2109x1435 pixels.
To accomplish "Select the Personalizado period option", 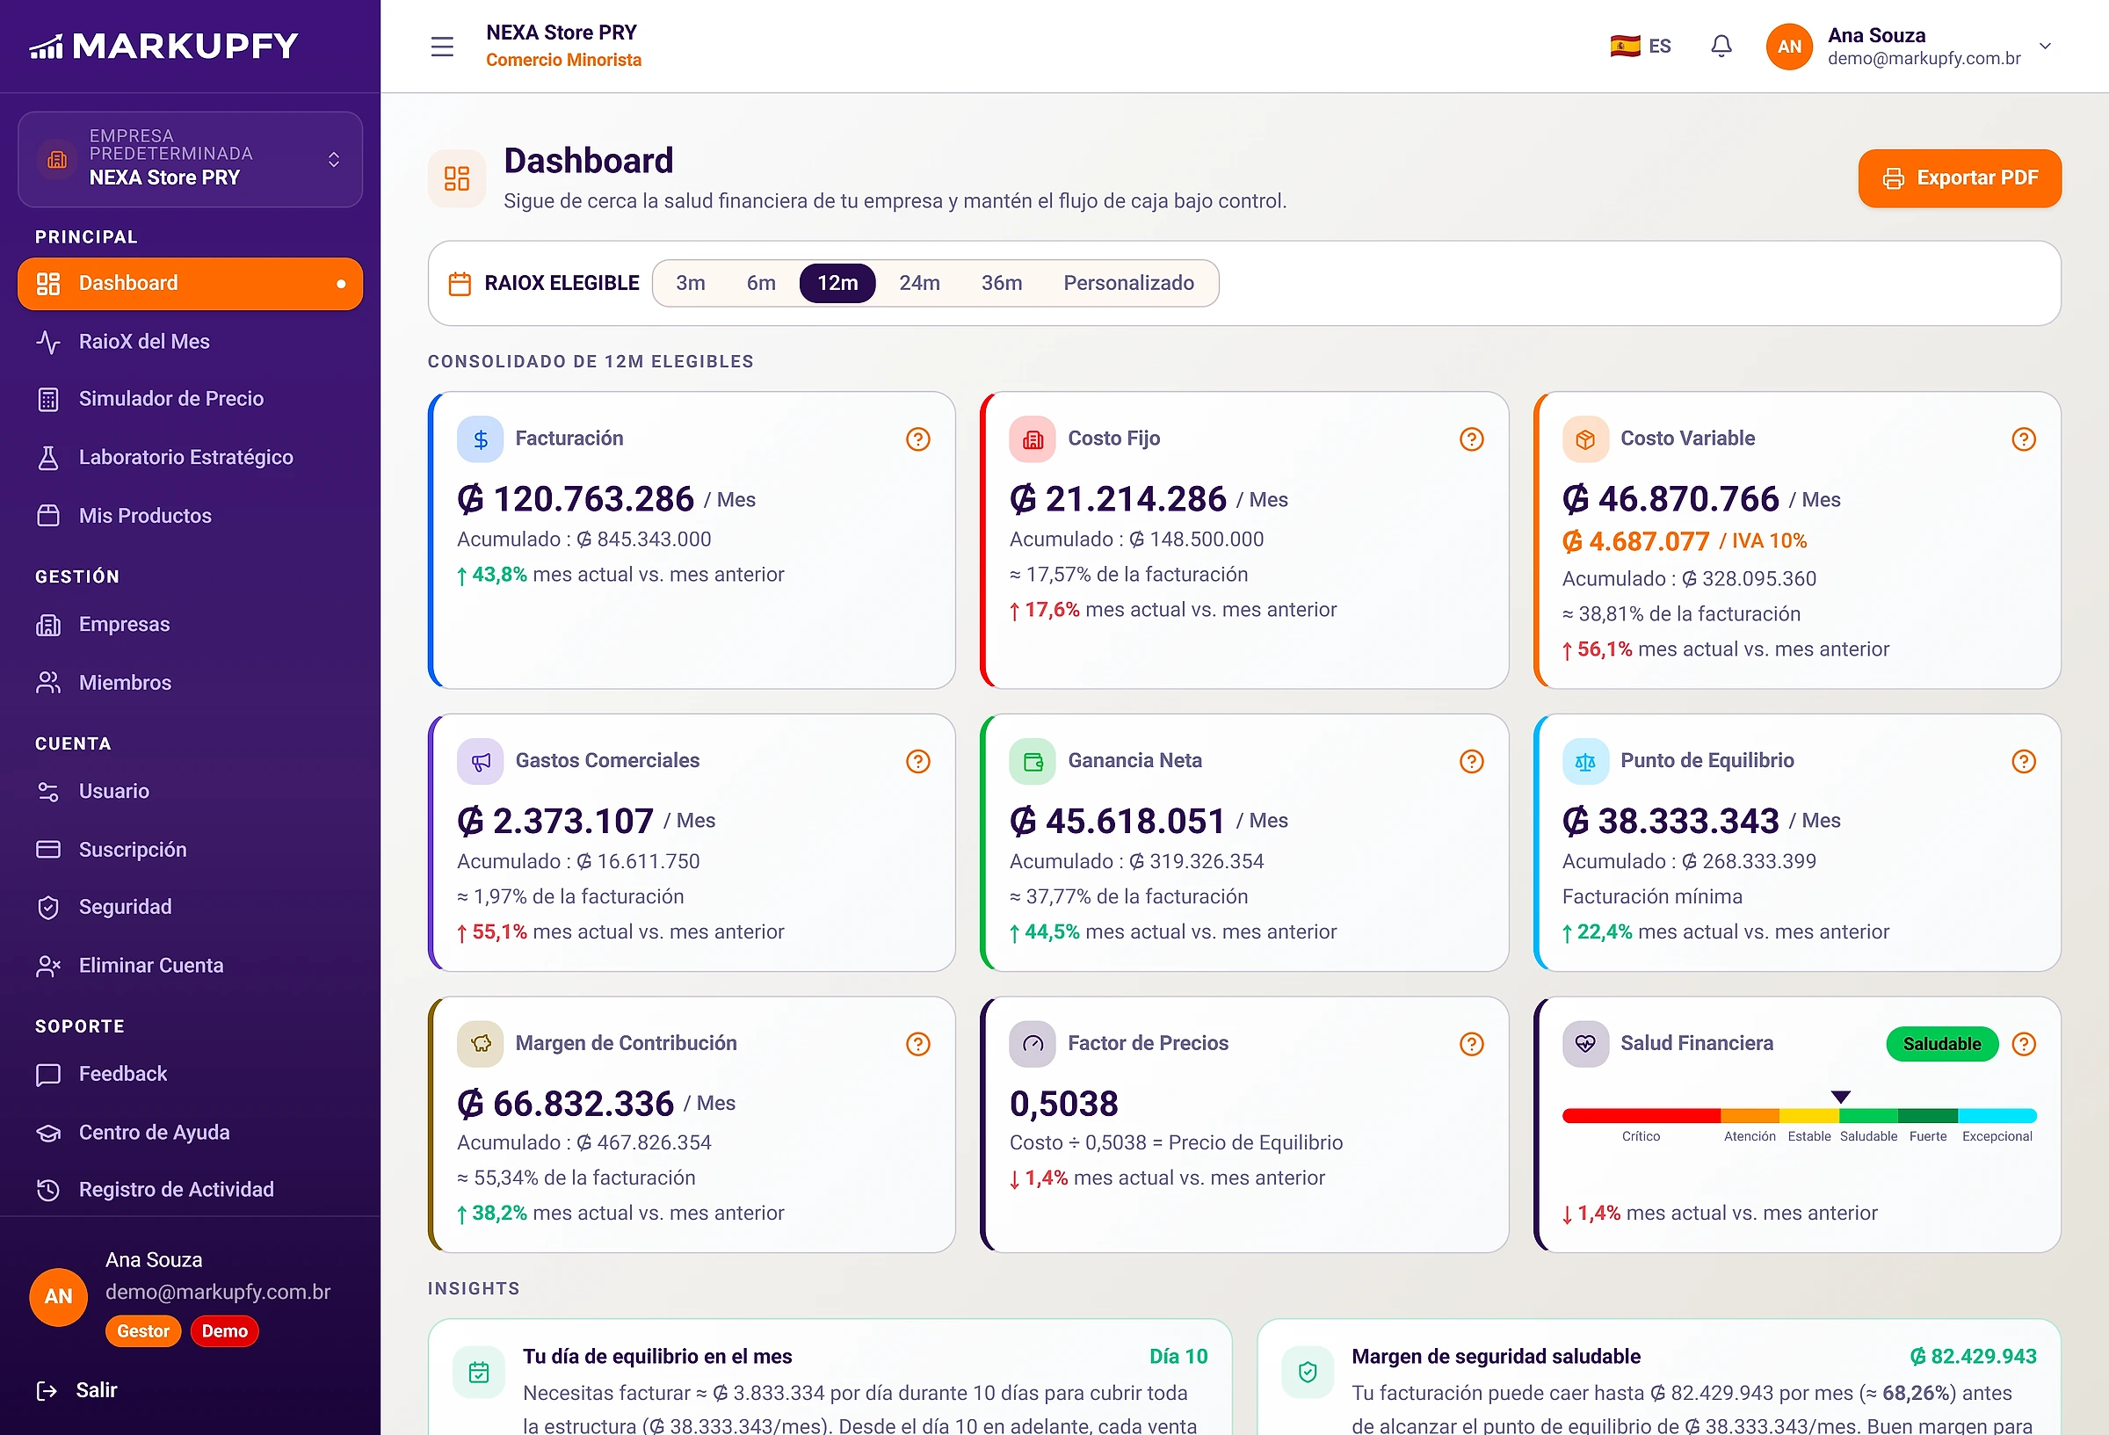I will (x=1128, y=283).
